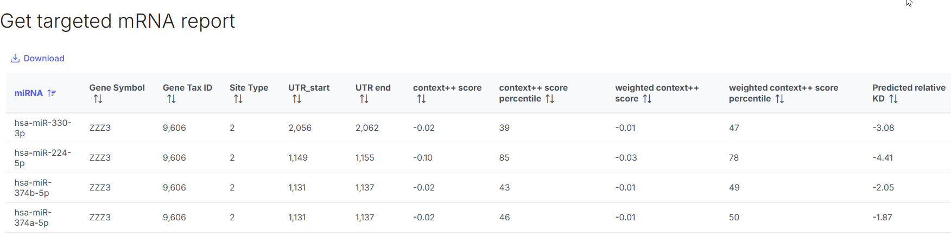Screen dimensions: 951x235
Task: Sort weighted context++ score percentile icon
Action: 779,99
